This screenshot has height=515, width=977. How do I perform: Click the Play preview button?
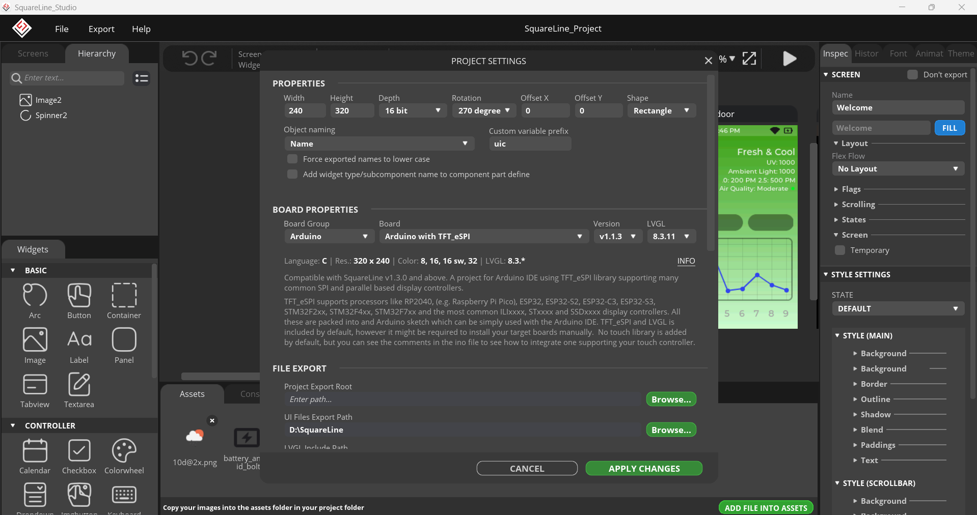[x=790, y=59]
